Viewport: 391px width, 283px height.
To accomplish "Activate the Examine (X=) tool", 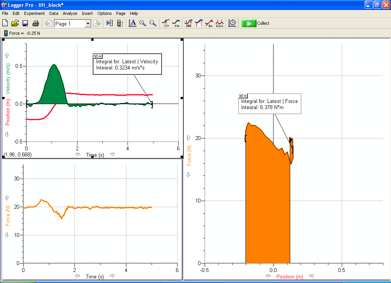I will click(166, 23).
